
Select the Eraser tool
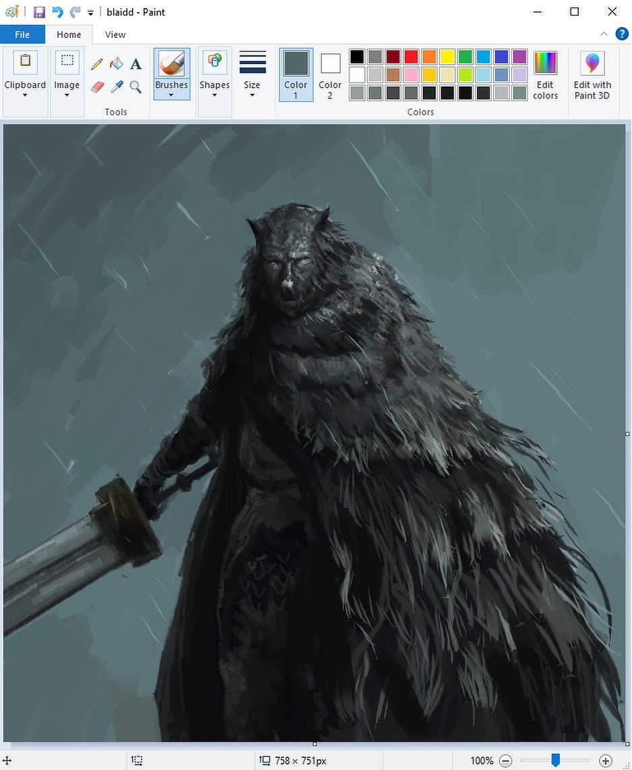click(x=97, y=87)
